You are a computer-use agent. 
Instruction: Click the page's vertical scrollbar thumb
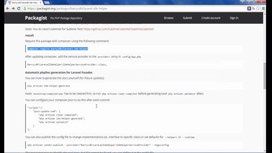point(264,76)
